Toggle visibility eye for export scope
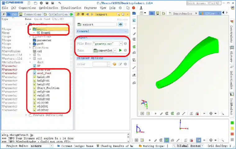Screen dimensions: 236x149 120,24
